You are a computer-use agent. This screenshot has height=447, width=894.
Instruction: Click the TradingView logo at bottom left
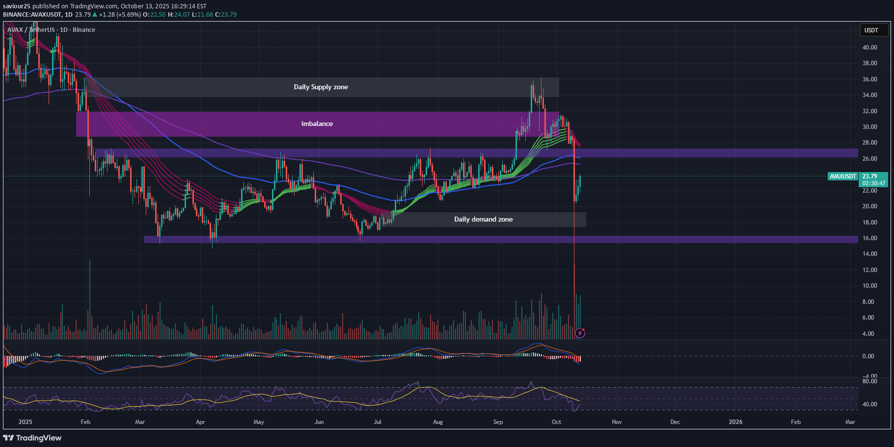[x=32, y=438]
